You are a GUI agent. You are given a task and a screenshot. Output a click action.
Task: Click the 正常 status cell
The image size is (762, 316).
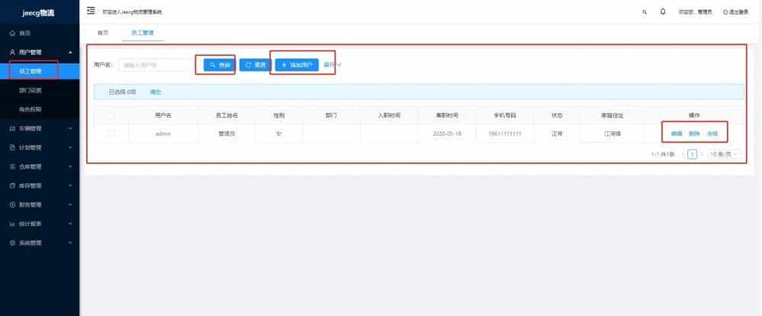pos(557,134)
